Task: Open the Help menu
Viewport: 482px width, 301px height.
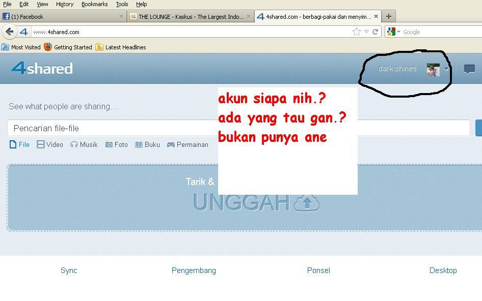Action: click(x=142, y=4)
